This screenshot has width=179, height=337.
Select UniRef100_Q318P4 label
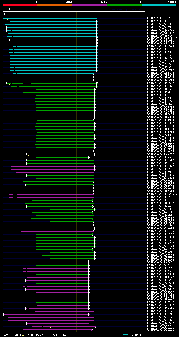tap(161, 237)
